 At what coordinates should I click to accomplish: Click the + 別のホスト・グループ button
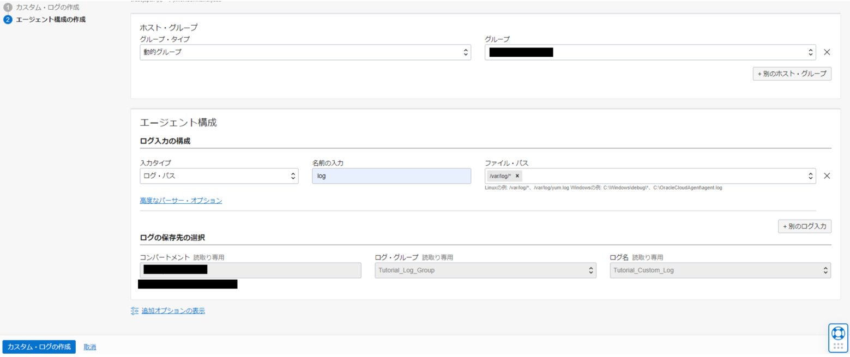792,74
